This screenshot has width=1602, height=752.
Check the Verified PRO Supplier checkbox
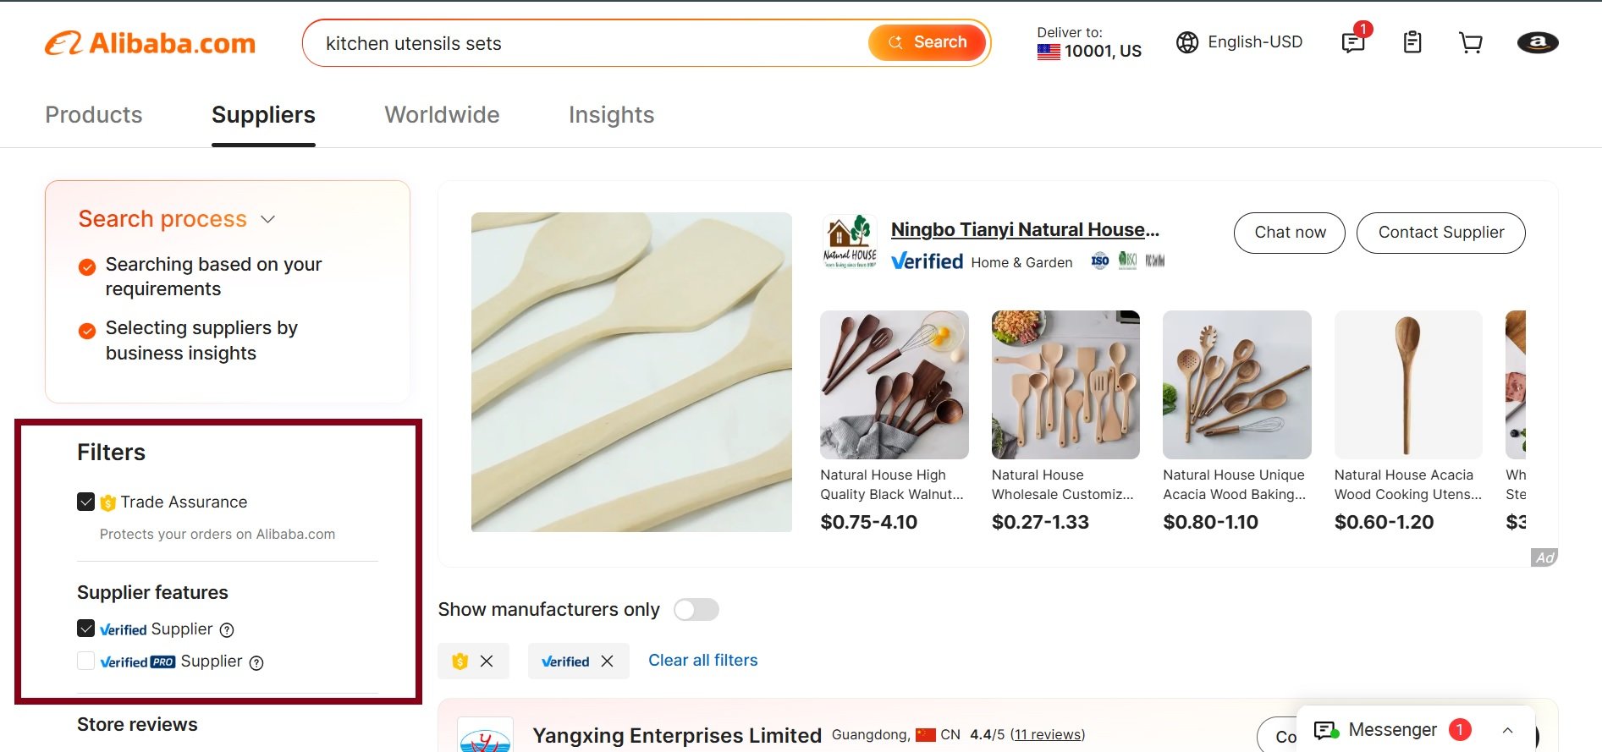click(x=86, y=661)
